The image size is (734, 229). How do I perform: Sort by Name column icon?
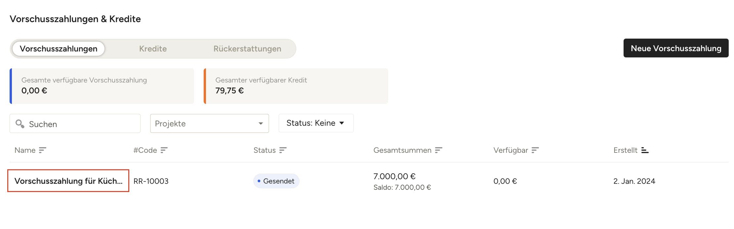click(x=42, y=150)
